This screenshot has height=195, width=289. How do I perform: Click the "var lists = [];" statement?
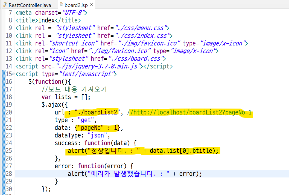[66, 97]
